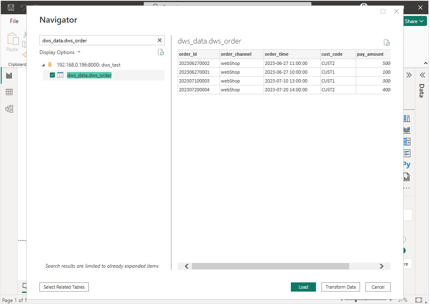430x305 pixels.
Task: Click Transform Data button
Action: [x=341, y=287]
